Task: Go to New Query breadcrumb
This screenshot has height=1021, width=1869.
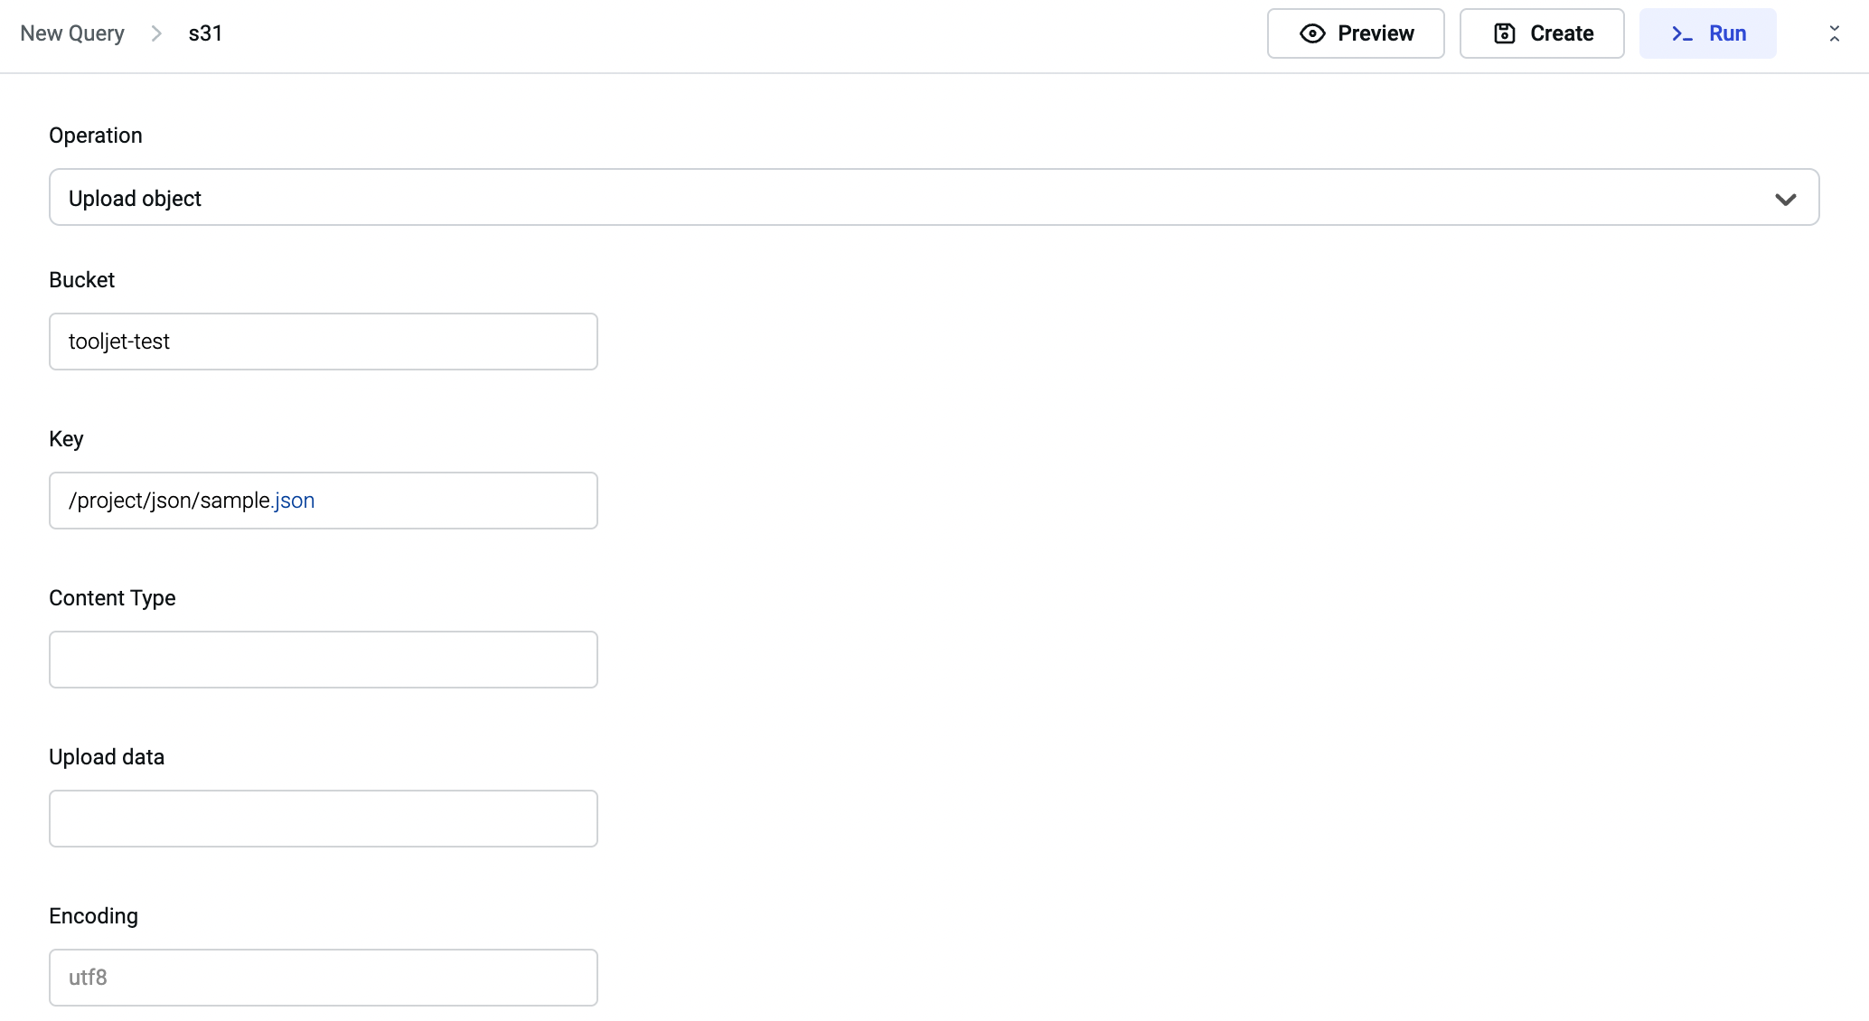Action: tap(72, 33)
